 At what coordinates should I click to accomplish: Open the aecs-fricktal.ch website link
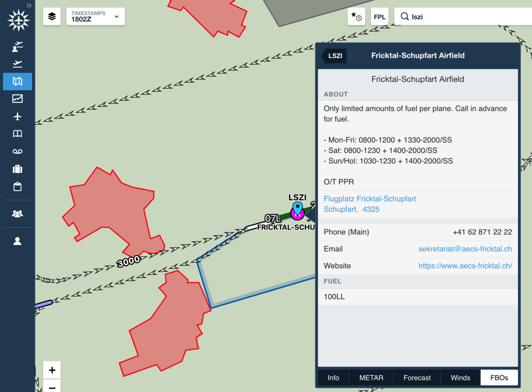[465, 266]
